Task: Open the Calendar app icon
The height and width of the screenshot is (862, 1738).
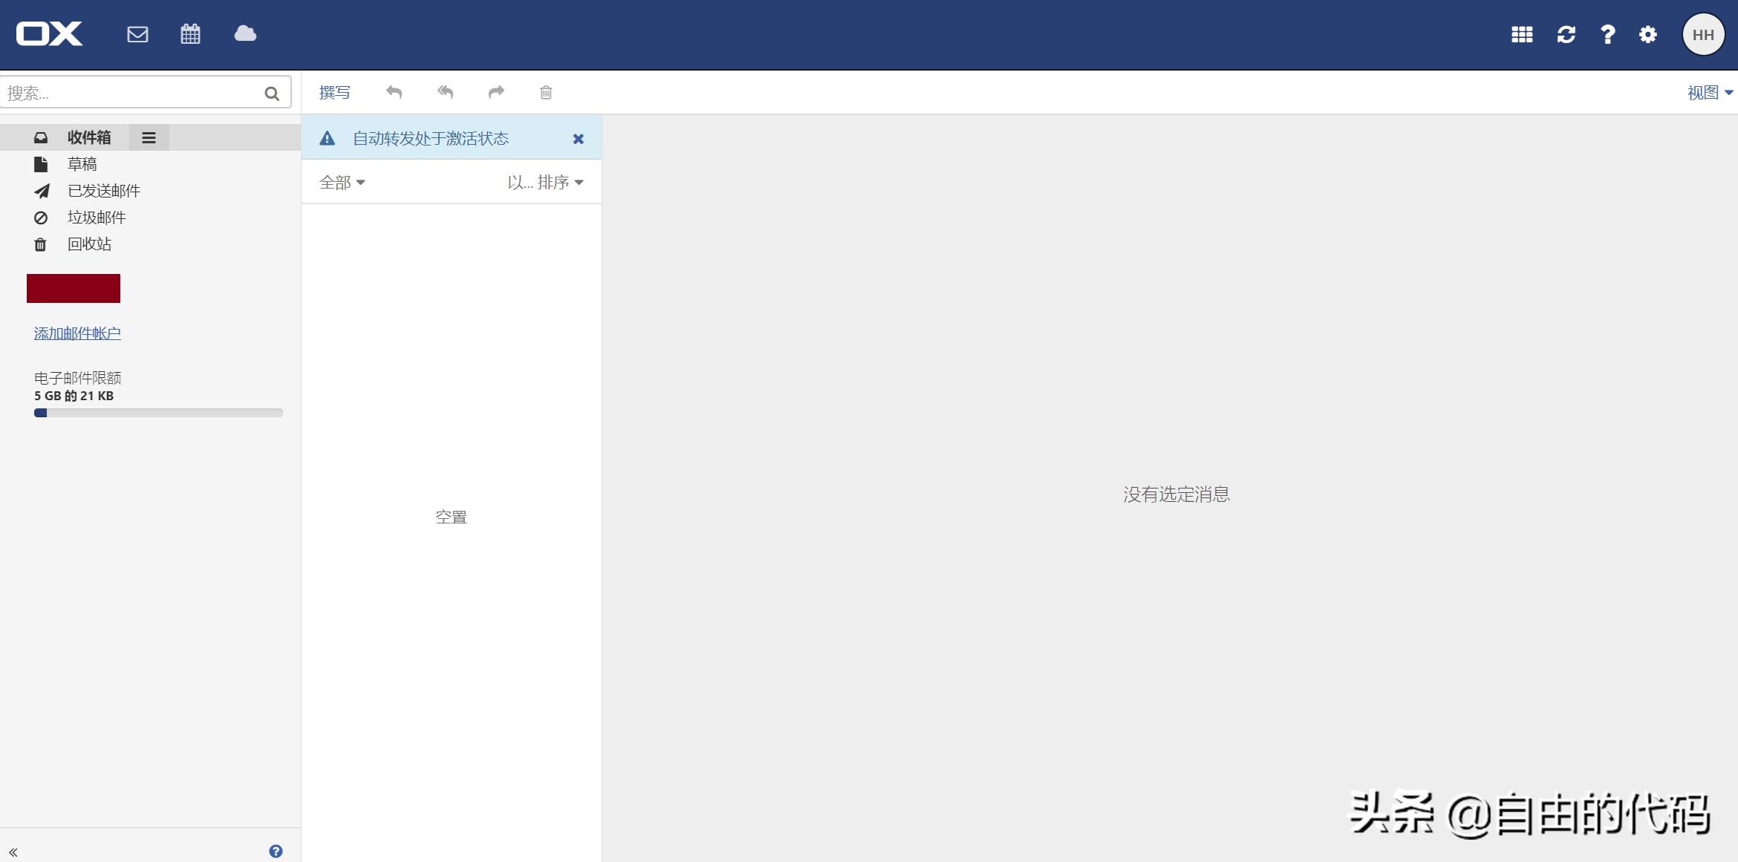Action: point(190,34)
